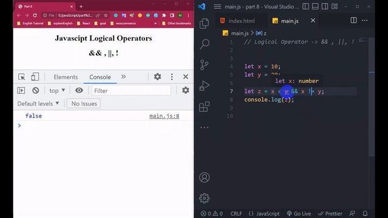388x218 pixels.
Task: Open the main.js:8 source link
Action: pos(164,116)
